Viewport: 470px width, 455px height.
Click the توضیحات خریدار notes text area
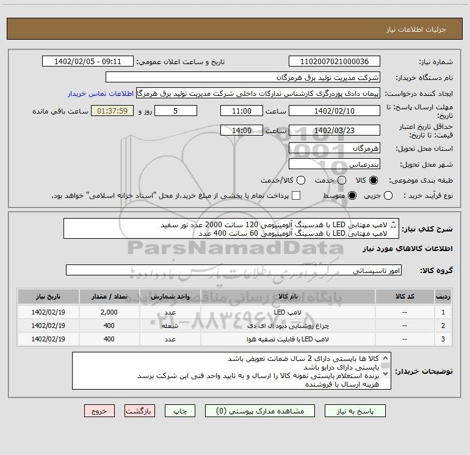tap(231, 371)
